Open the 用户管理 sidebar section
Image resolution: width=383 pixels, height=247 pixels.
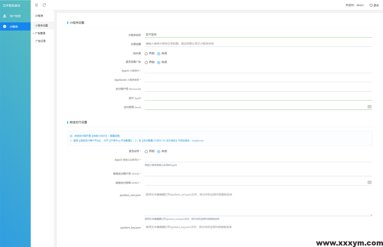pos(15,16)
